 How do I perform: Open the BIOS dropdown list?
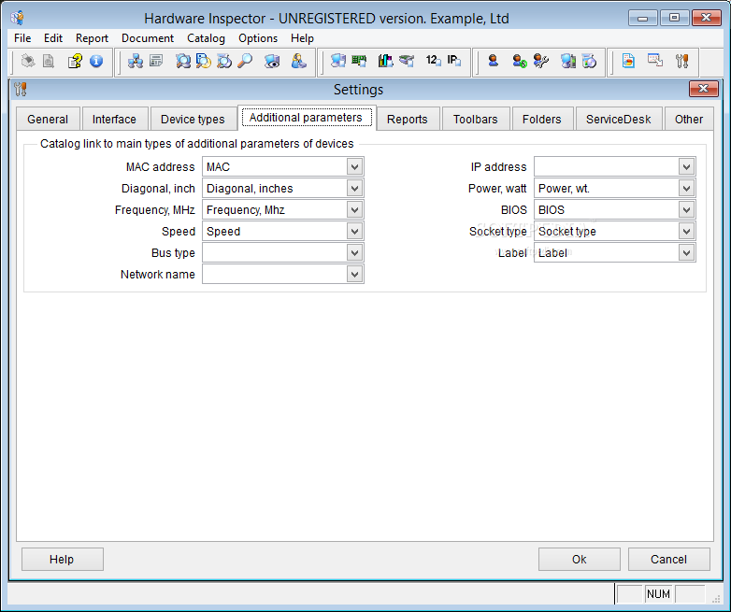[686, 209]
